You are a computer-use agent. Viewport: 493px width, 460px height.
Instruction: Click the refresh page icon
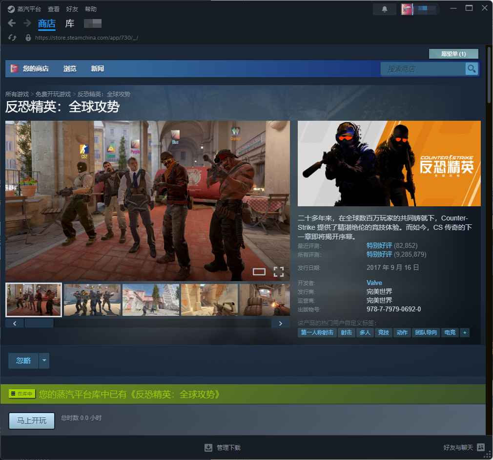click(12, 37)
